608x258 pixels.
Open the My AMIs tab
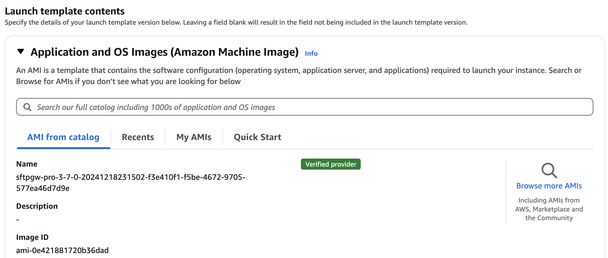pyautogui.click(x=194, y=137)
